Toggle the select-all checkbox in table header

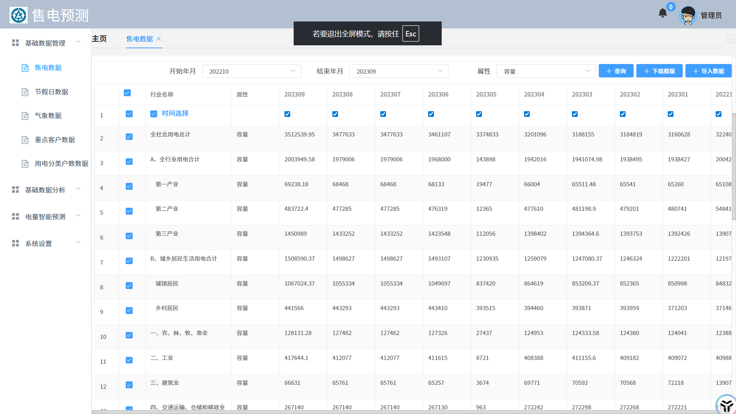pyautogui.click(x=127, y=93)
